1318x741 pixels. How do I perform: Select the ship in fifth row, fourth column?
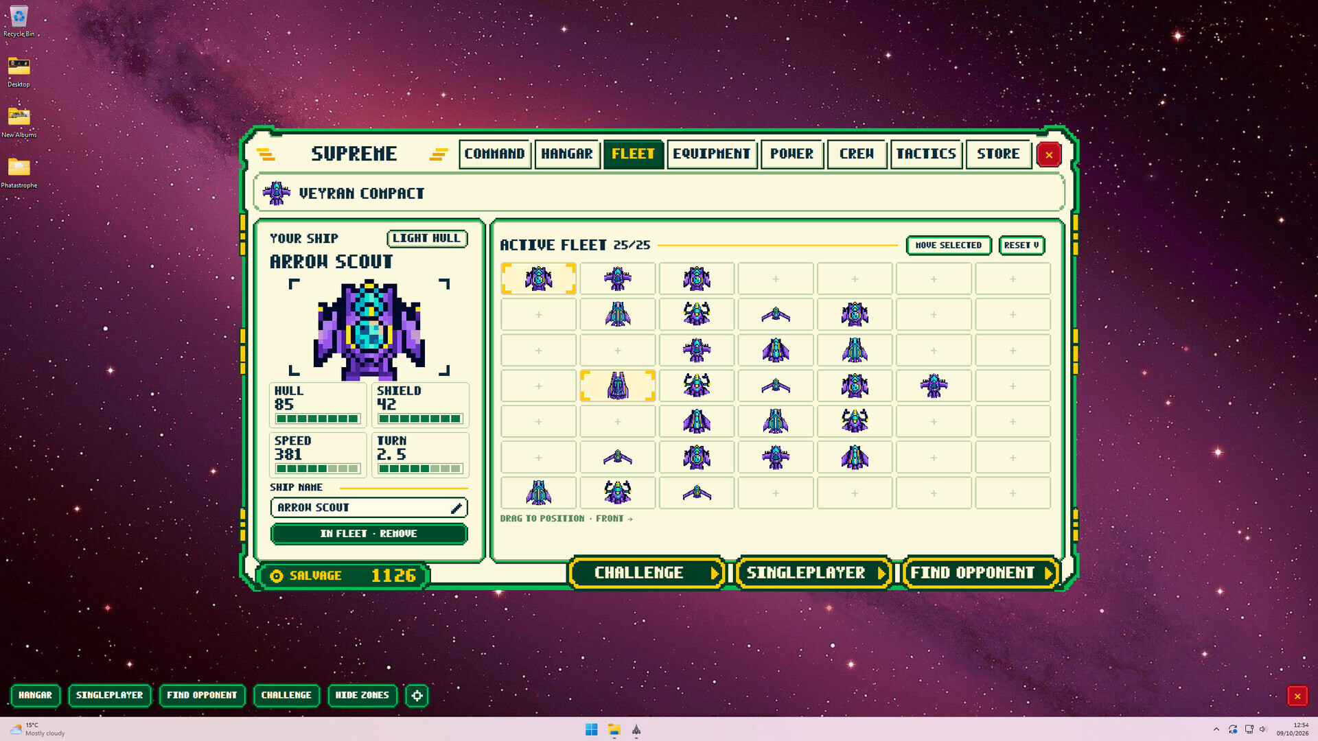click(775, 421)
